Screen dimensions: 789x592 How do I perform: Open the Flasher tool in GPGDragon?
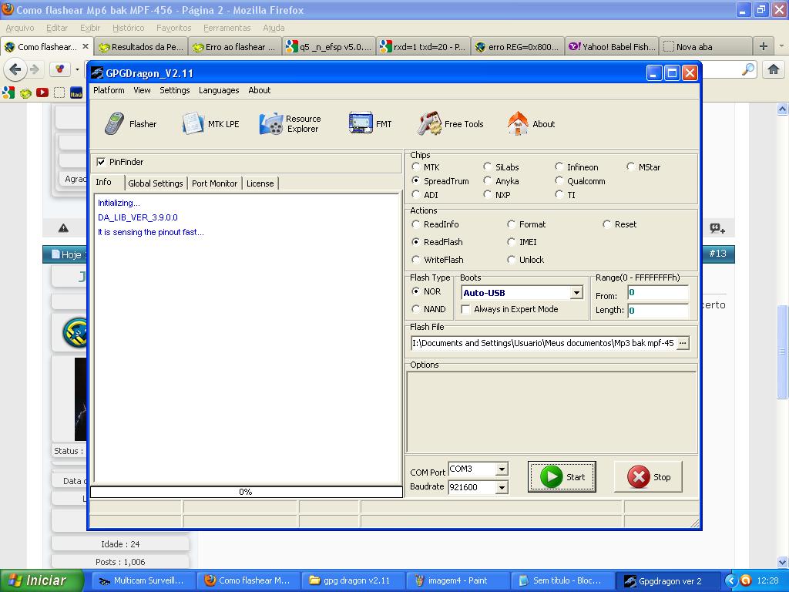(x=131, y=124)
